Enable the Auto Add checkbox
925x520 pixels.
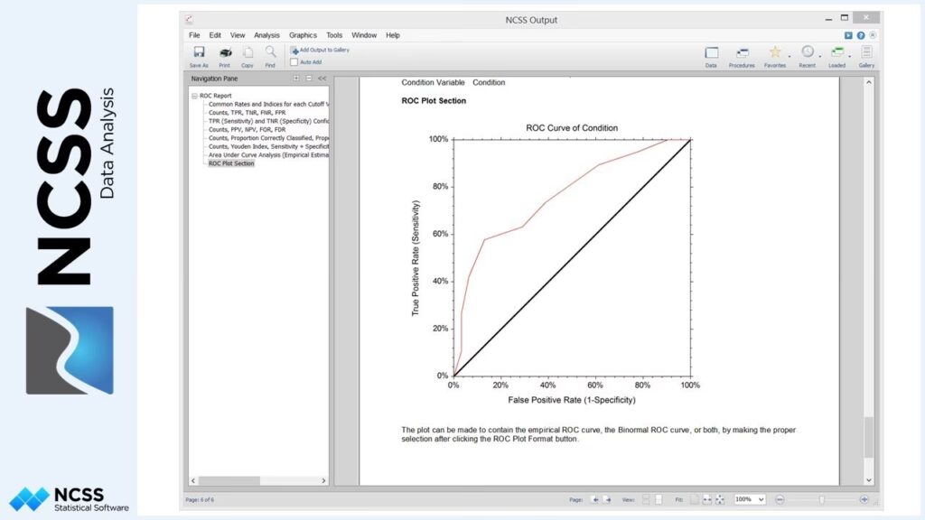click(x=294, y=62)
